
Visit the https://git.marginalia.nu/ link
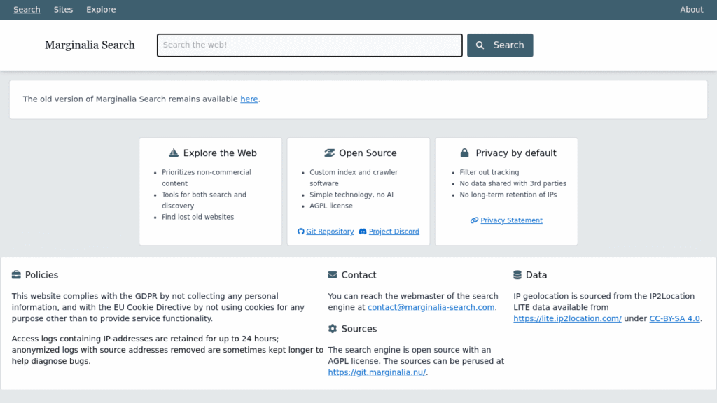[x=377, y=372]
